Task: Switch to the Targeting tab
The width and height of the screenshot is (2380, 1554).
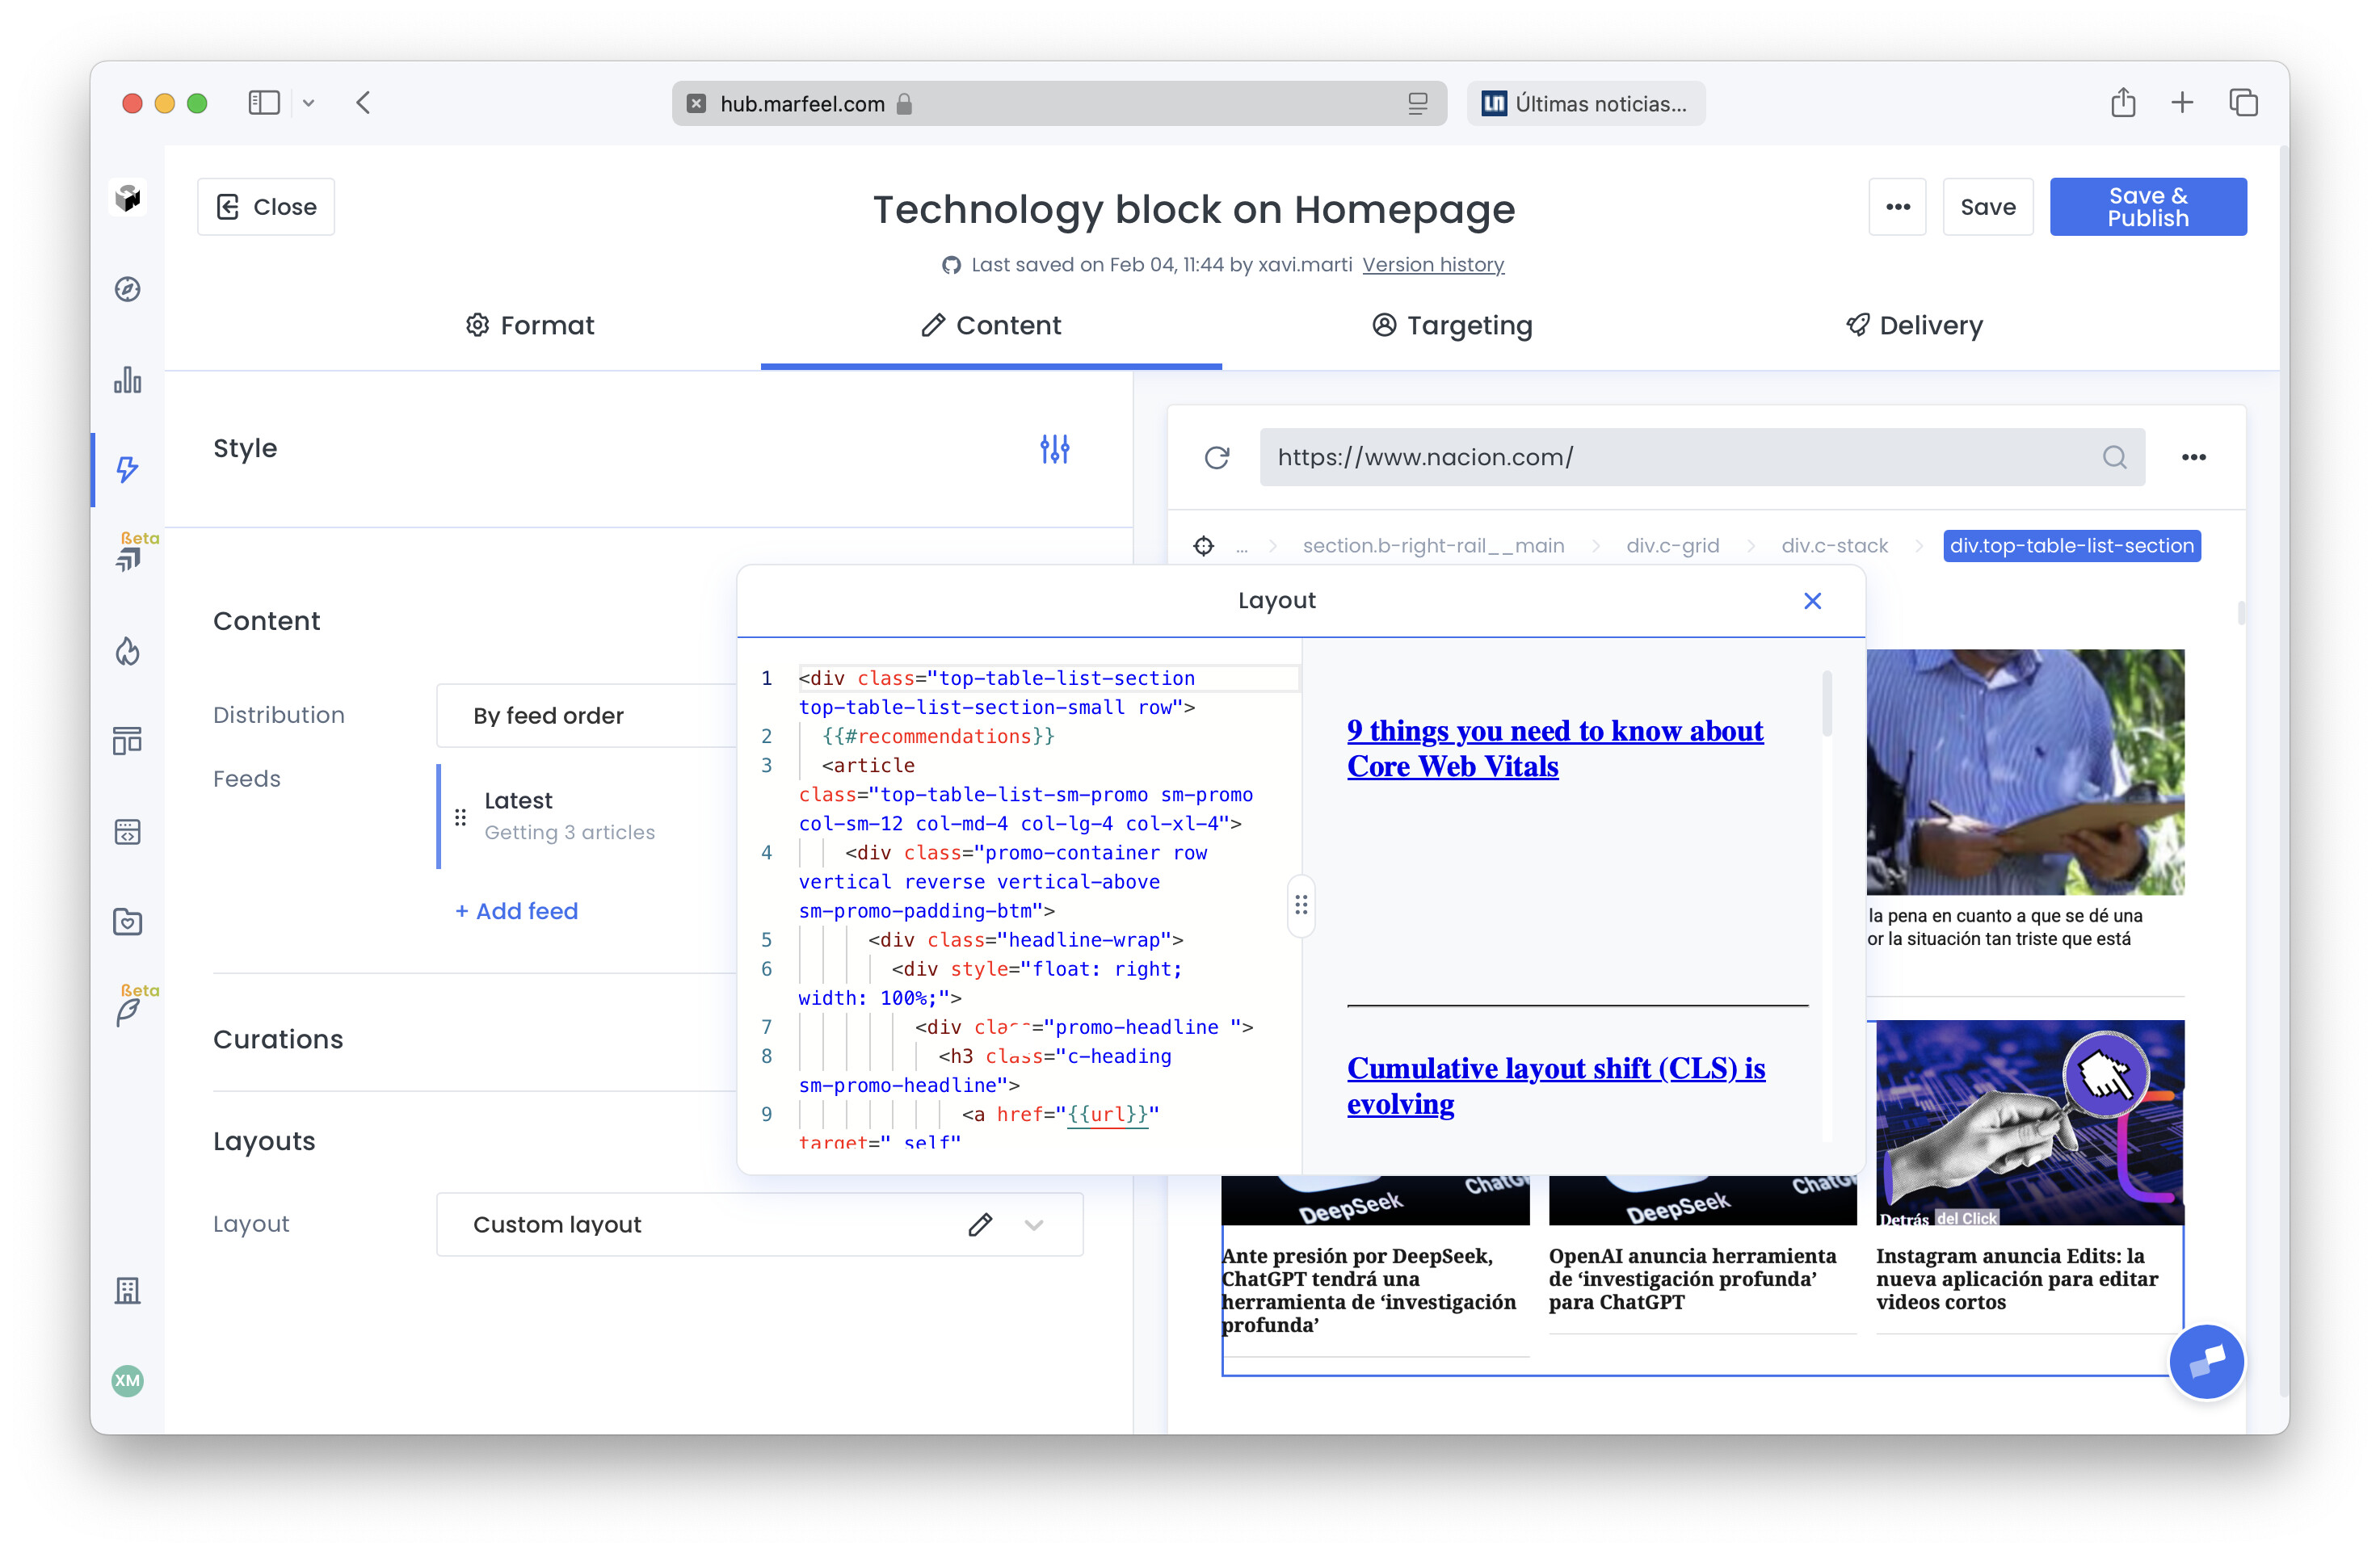Action: tap(1452, 326)
